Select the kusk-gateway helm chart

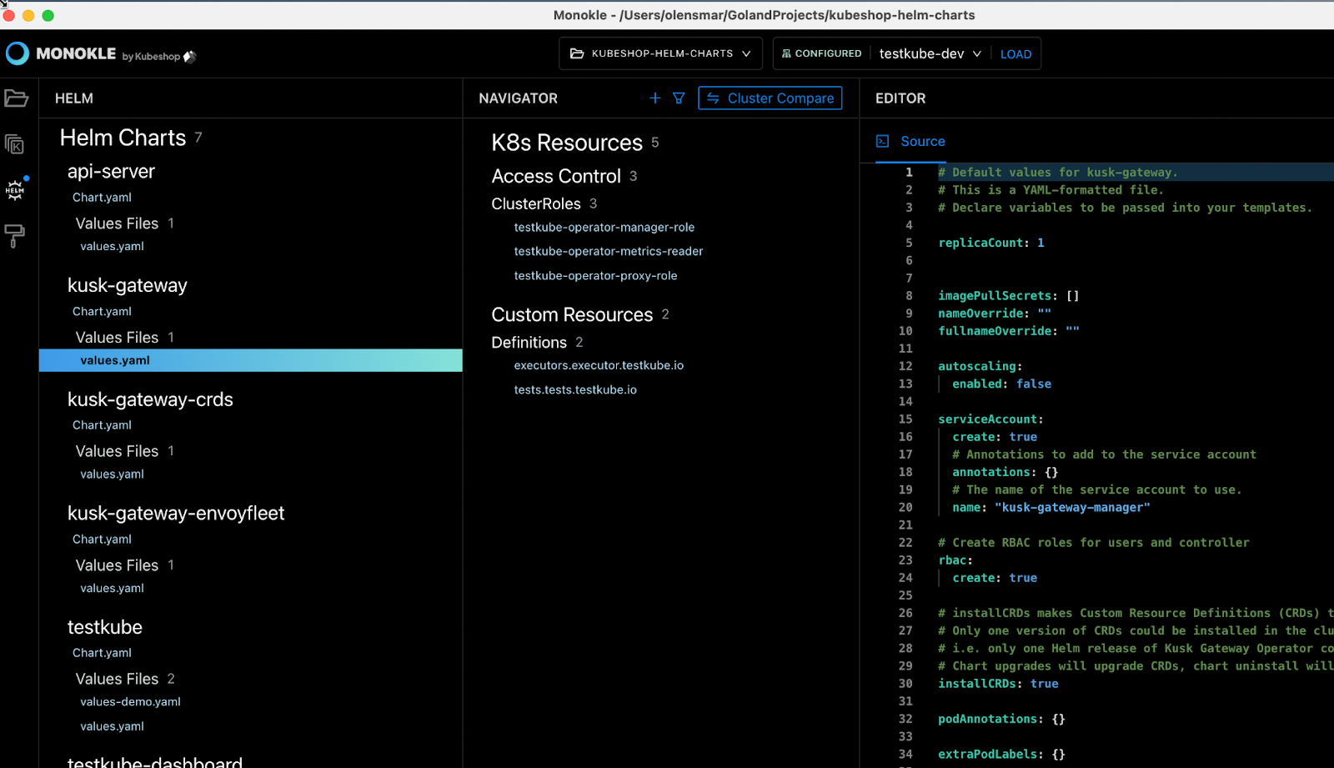(128, 286)
